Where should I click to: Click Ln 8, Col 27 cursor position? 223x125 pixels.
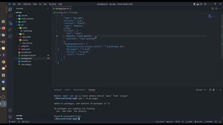(160, 122)
